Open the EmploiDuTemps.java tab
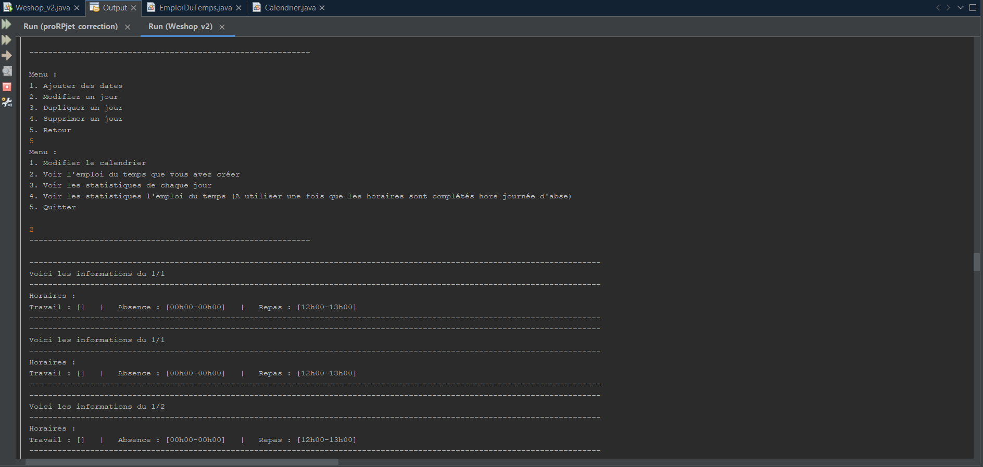Screen dimensions: 983x467 (195, 8)
